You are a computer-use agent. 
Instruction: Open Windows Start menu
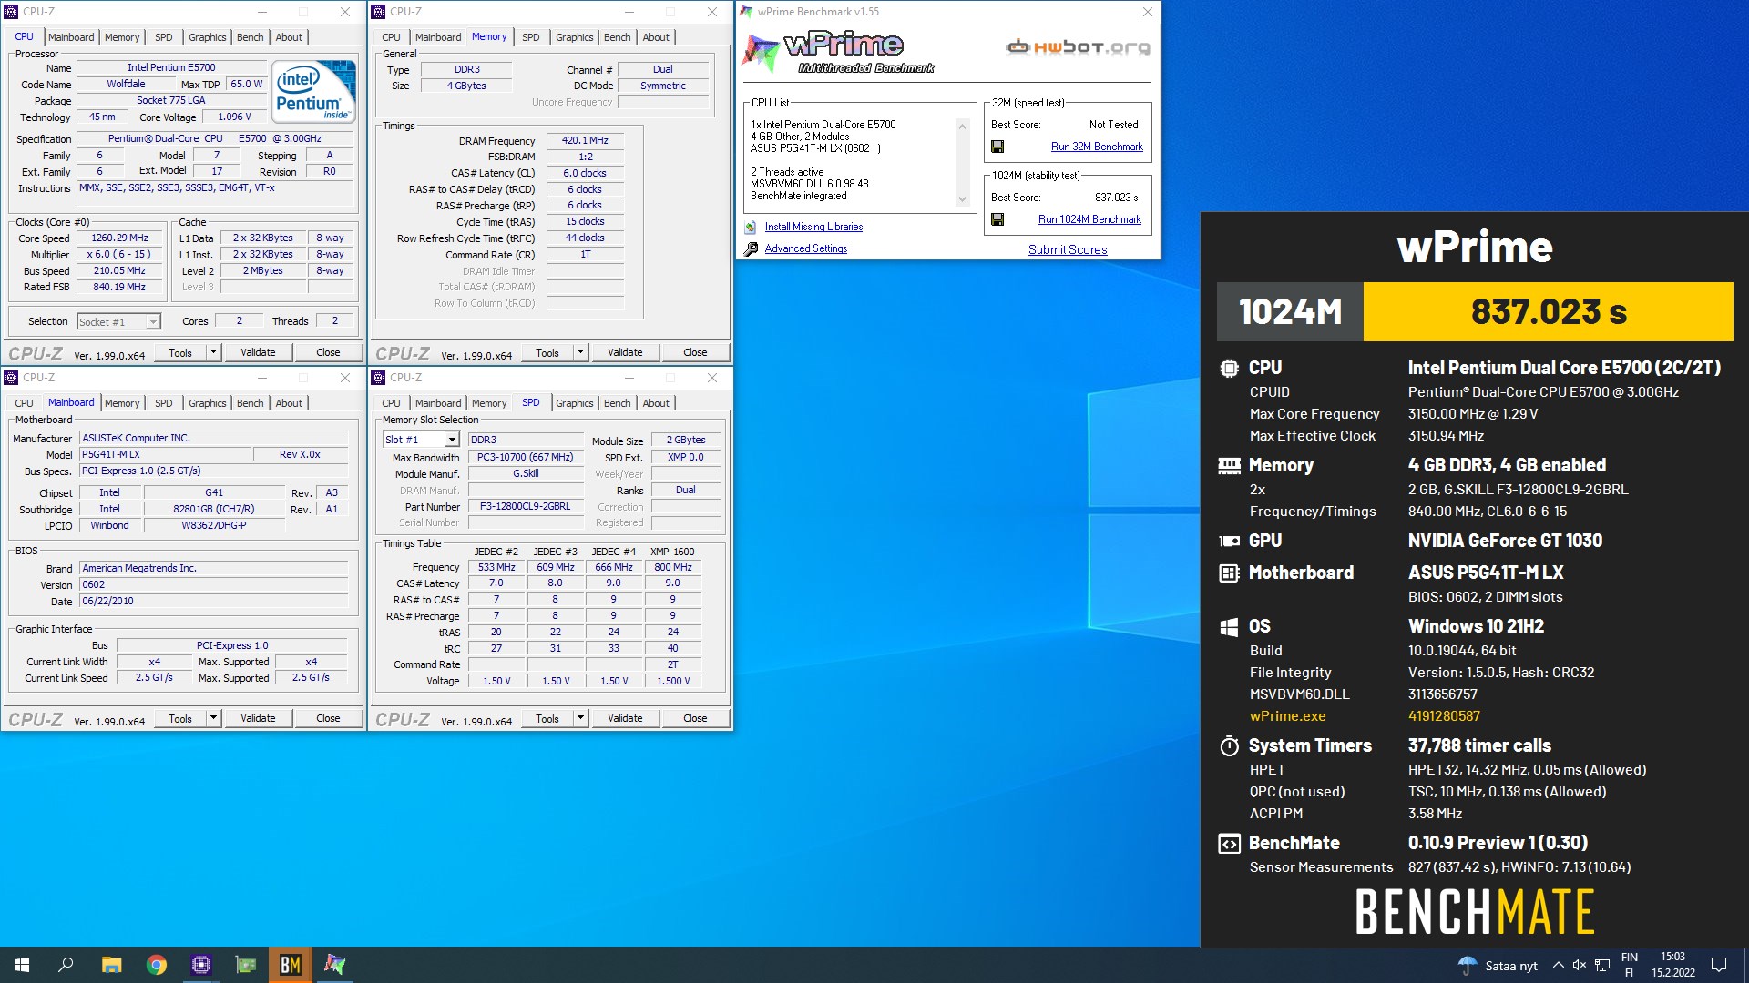pos(22,965)
